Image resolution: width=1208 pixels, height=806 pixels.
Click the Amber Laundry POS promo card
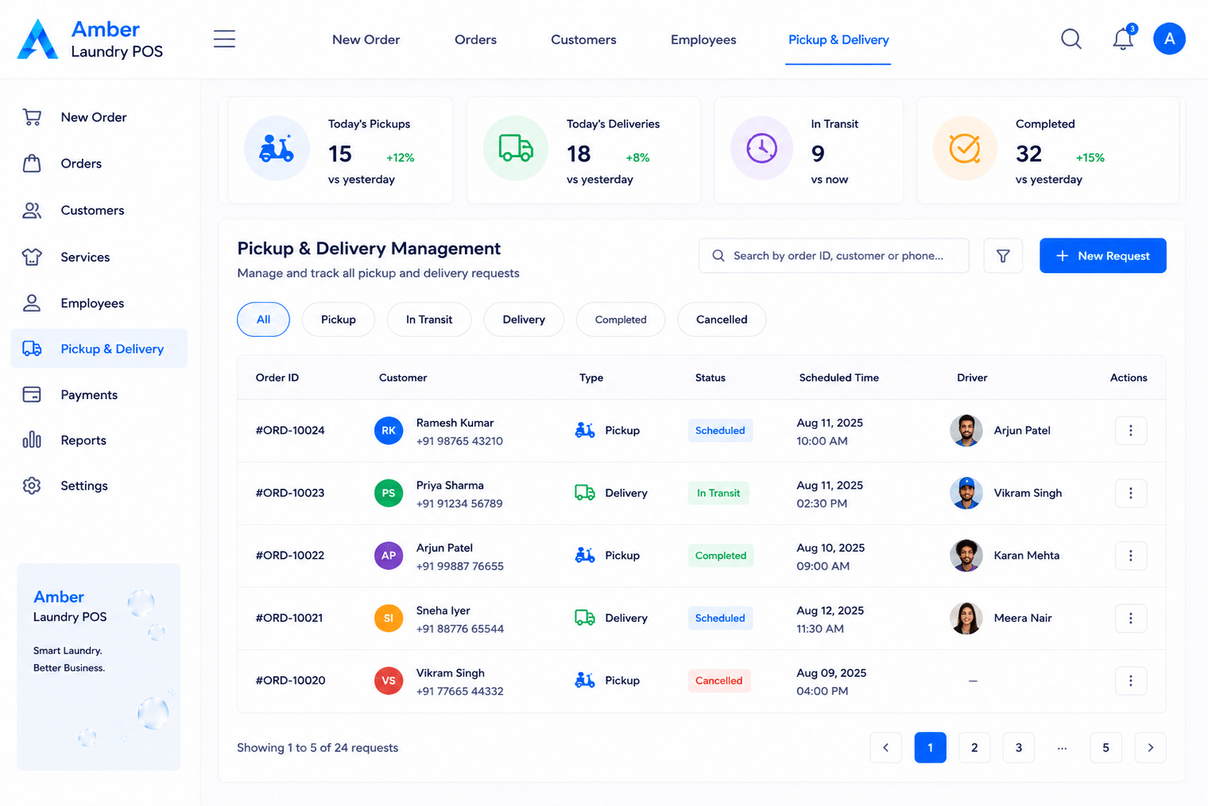pyautogui.click(x=99, y=667)
